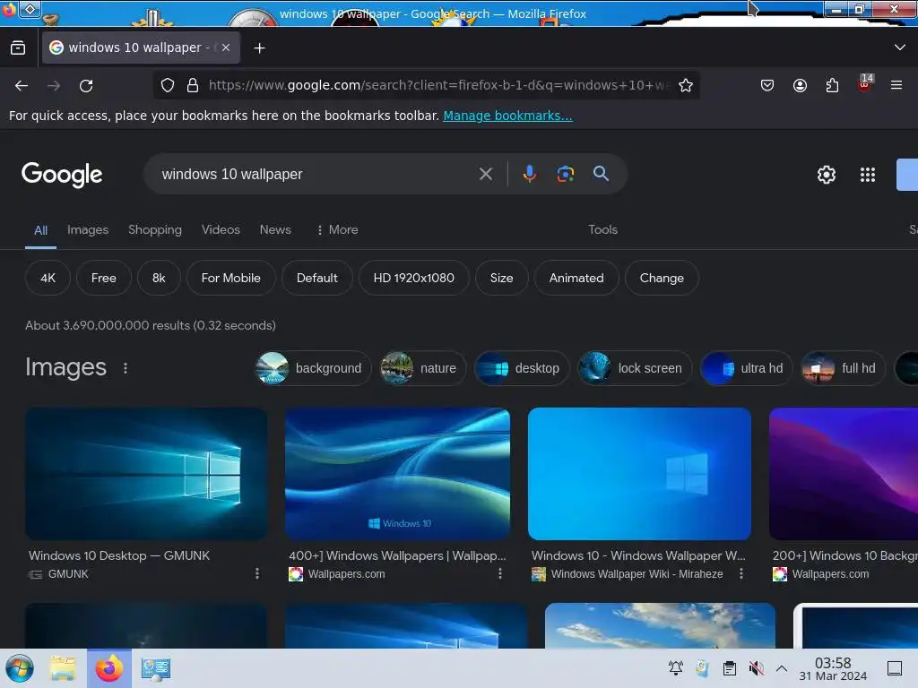Apply the Animated filter chip
This screenshot has height=688, width=918.
point(576,278)
